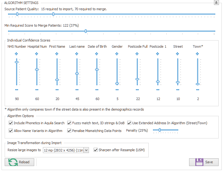Click the NHS Number score value 90
Viewport: 223px width, 171px height.
click(x=17, y=99)
